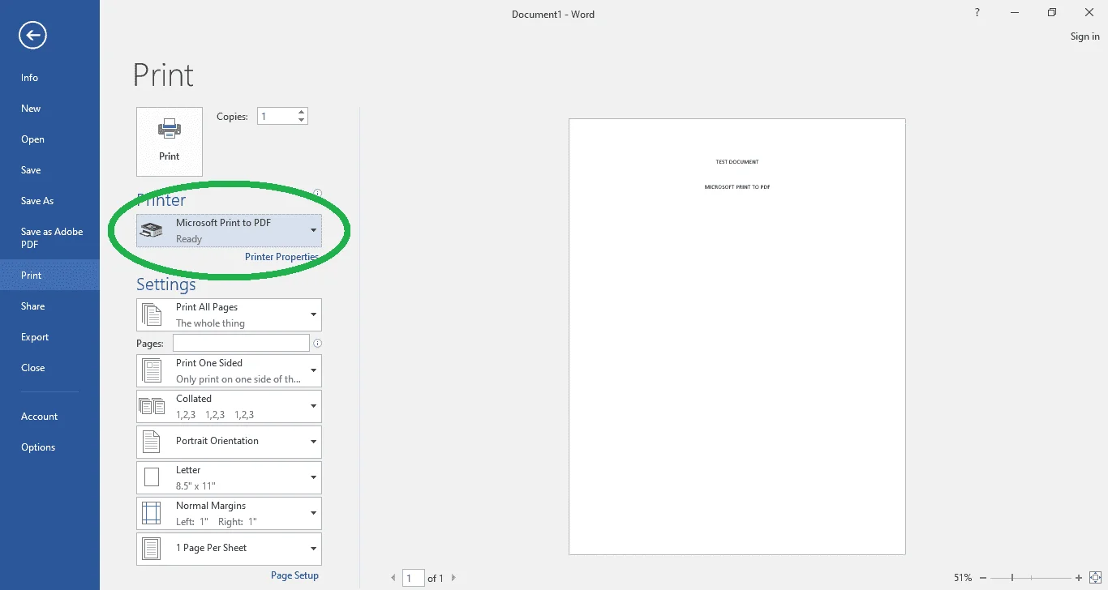Expand the Print All Pages dropdown
The height and width of the screenshot is (590, 1108).
tap(229, 314)
